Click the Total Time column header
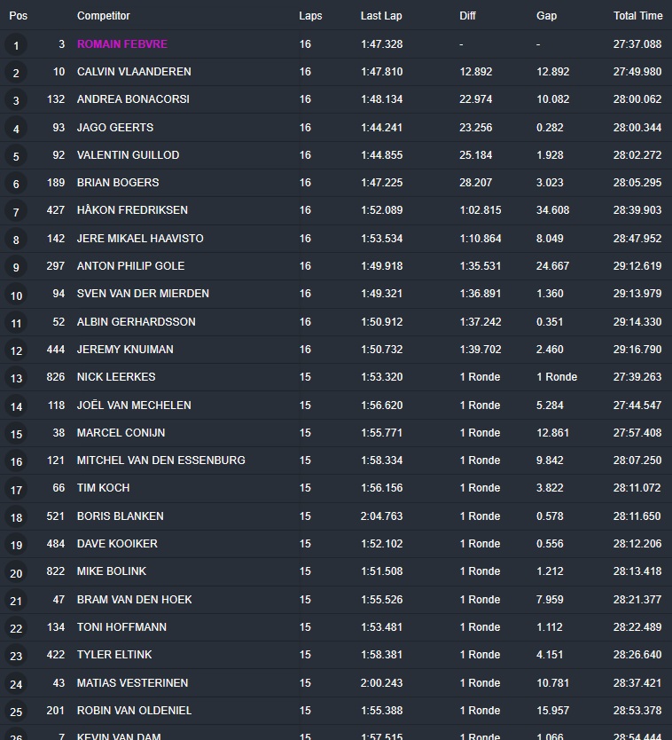 [637, 16]
